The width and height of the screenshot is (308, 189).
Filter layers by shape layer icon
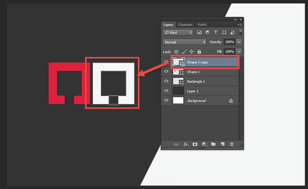click(224, 32)
